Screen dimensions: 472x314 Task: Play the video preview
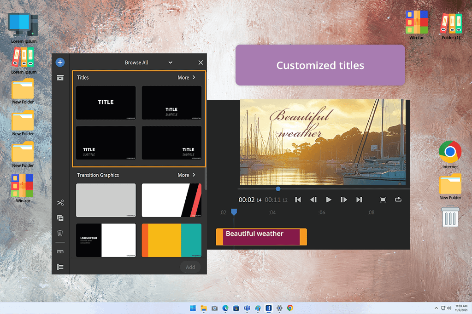pyautogui.click(x=329, y=200)
